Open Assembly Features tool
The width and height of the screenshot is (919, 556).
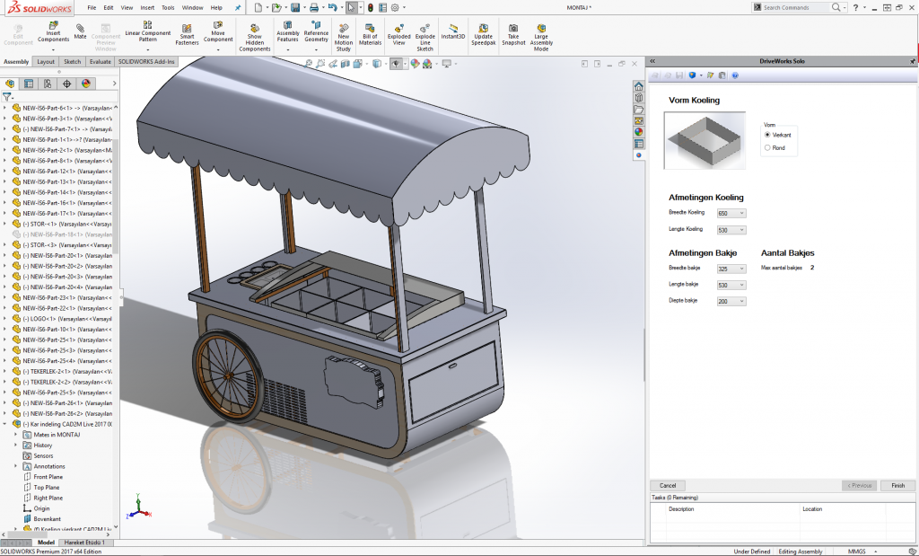point(288,33)
